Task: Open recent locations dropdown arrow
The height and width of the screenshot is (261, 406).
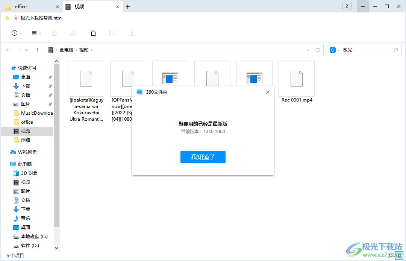Action: click(x=26, y=50)
